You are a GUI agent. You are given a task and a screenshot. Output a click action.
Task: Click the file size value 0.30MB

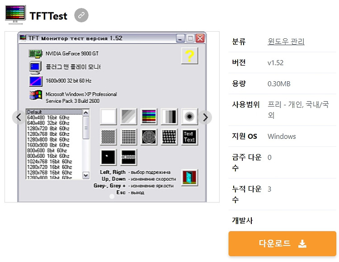click(279, 84)
